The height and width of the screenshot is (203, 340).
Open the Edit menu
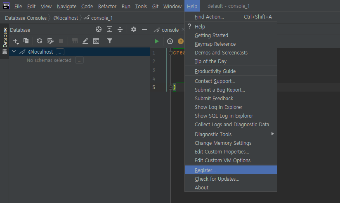pos(31,7)
